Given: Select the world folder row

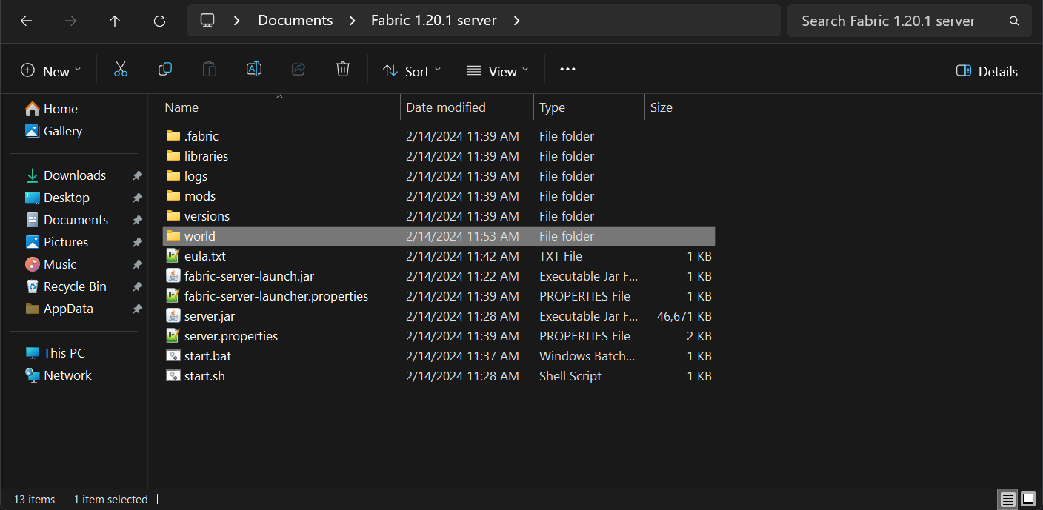Looking at the screenshot, I should point(439,236).
